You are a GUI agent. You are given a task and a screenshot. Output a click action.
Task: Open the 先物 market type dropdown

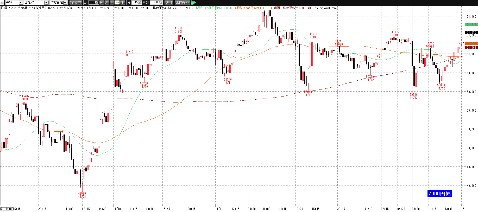pyautogui.click(x=21, y=3)
